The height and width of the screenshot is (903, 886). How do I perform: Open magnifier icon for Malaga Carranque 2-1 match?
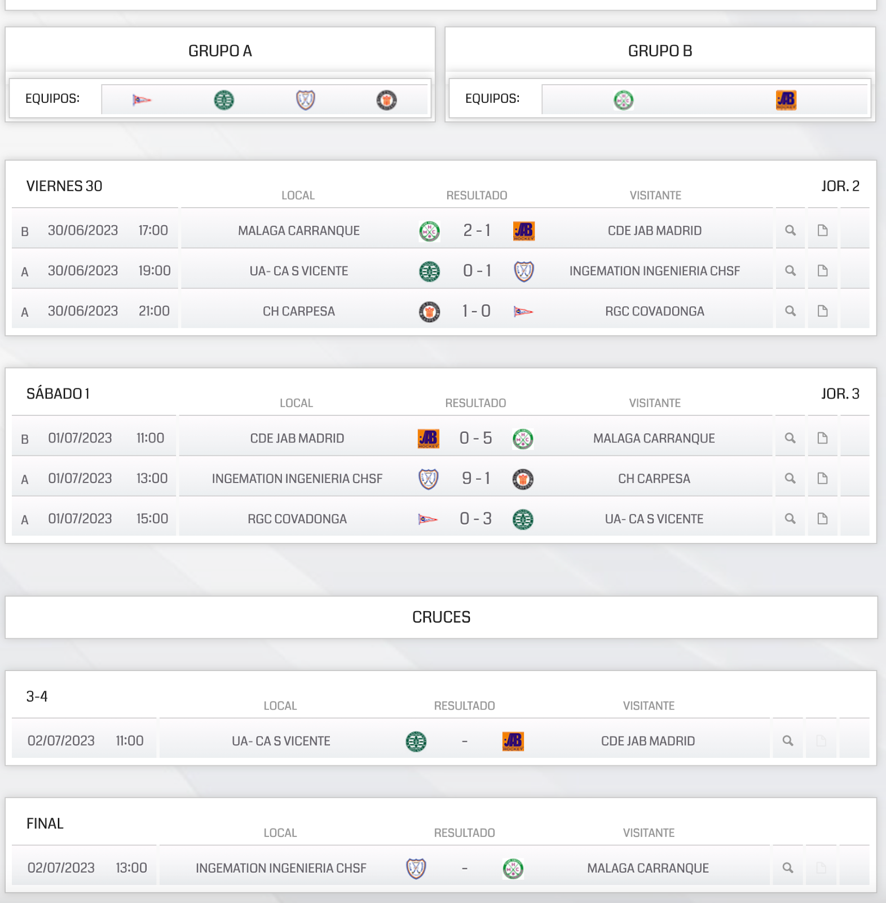pyautogui.click(x=790, y=230)
